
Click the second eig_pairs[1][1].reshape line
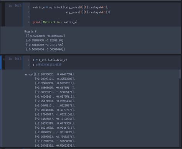(88, 12)
